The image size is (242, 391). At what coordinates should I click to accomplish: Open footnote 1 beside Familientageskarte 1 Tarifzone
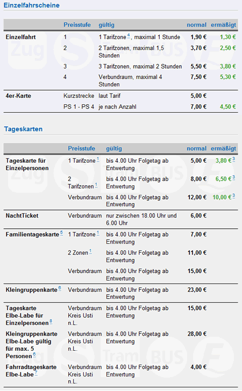tap(98, 233)
